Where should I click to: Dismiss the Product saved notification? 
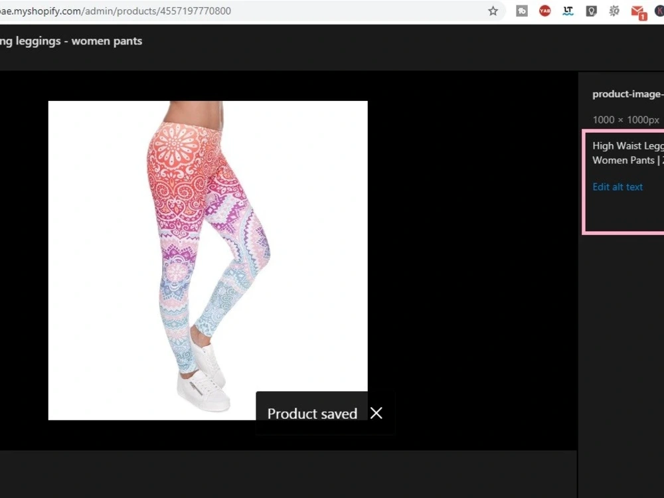click(x=376, y=413)
